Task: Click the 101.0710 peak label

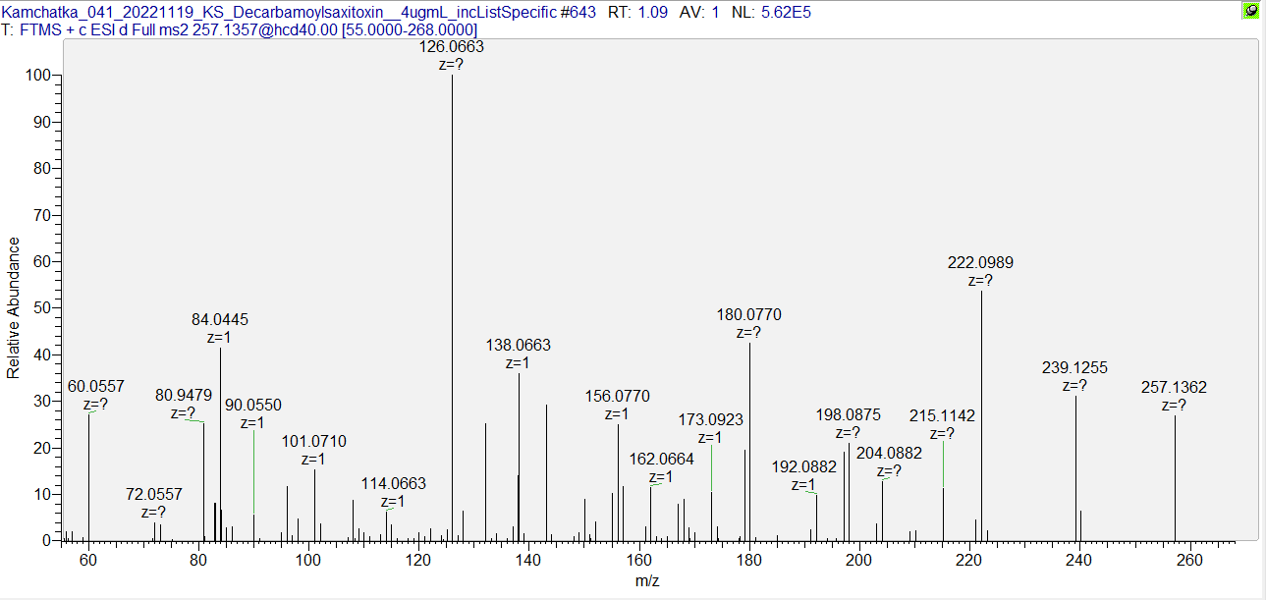Action: pyautogui.click(x=313, y=441)
